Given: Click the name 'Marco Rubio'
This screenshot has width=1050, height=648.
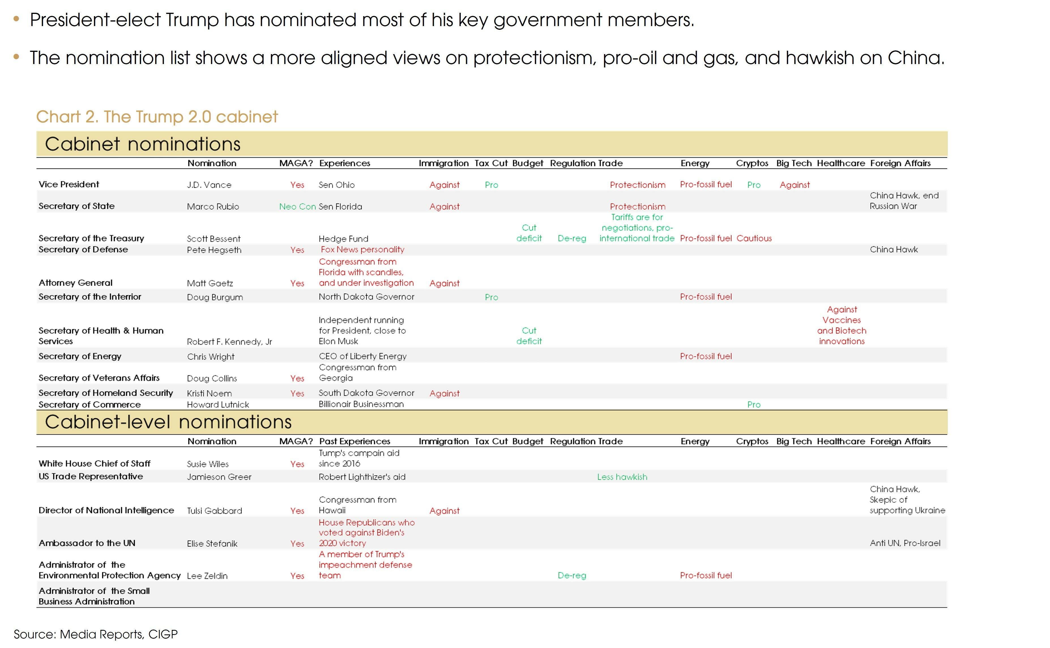Looking at the screenshot, I should [213, 207].
